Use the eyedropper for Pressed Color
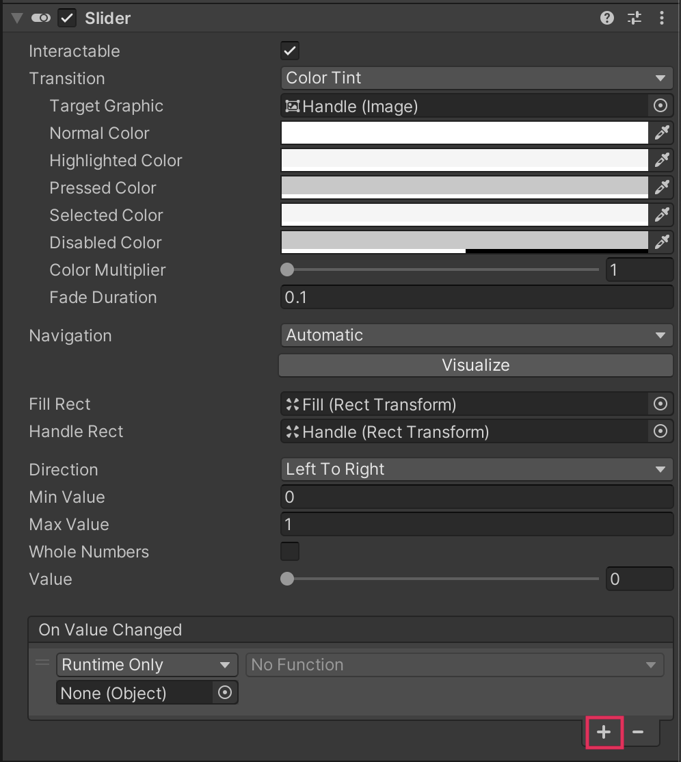The width and height of the screenshot is (681, 762). tap(661, 187)
